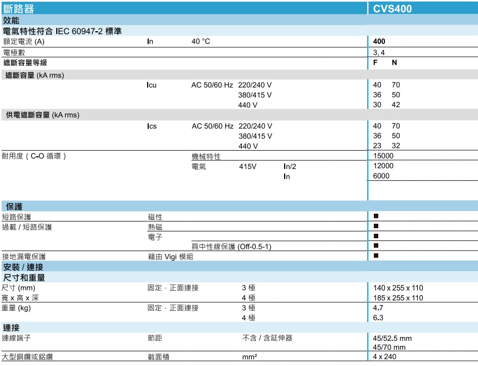Viewport: 478px width, 366px height.
Task: Click the black square in the 磁性 row
Action: (x=376, y=216)
